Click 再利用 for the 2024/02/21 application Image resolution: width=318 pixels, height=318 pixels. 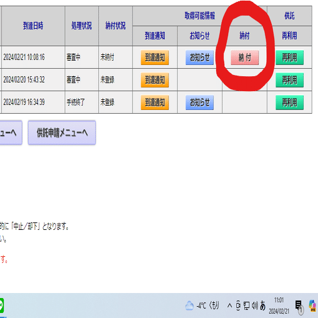289,57
